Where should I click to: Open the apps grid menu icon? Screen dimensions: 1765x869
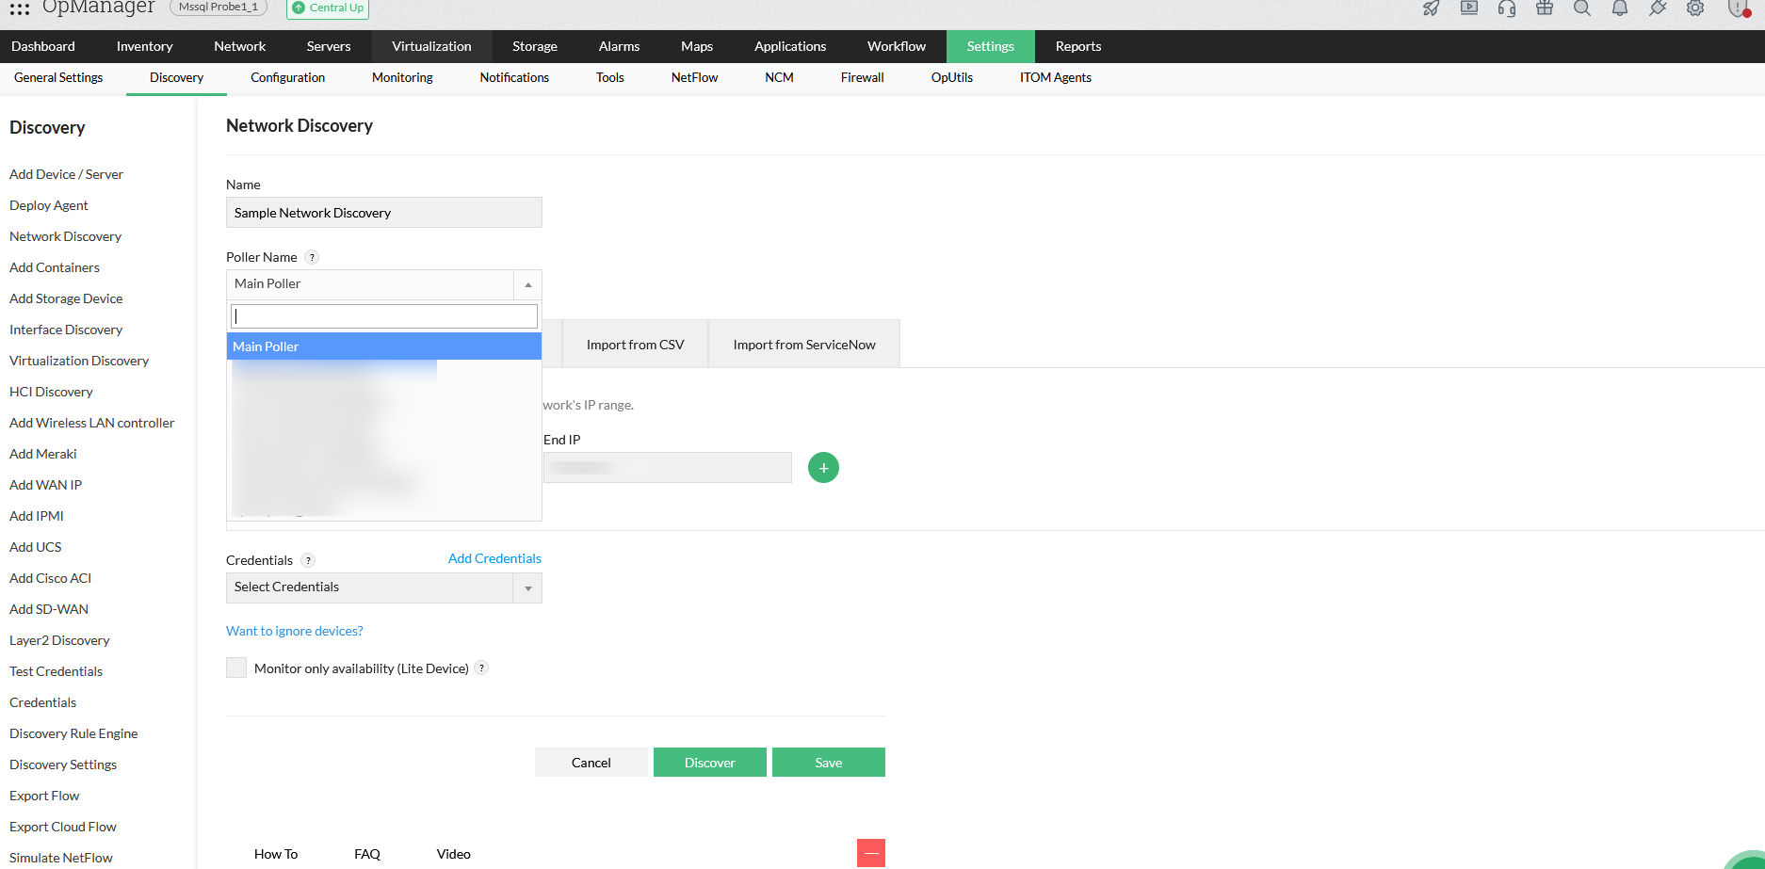coord(20,8)
